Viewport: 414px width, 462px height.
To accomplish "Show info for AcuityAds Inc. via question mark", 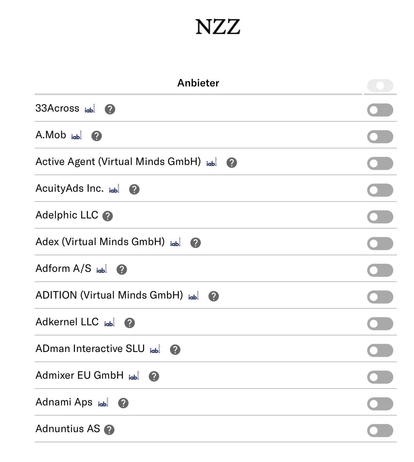I will (x=134, y=189).
